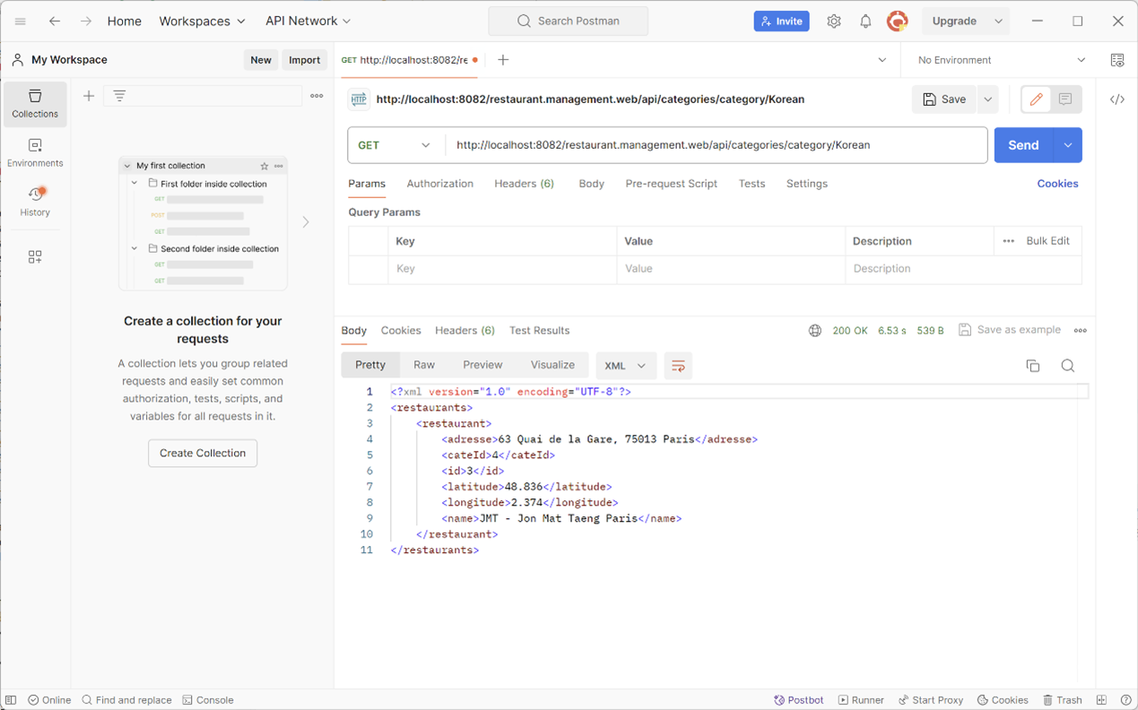This screenshot has width=1138, height=710.
Task: Collapse My first collection
Action: point(127,166)
